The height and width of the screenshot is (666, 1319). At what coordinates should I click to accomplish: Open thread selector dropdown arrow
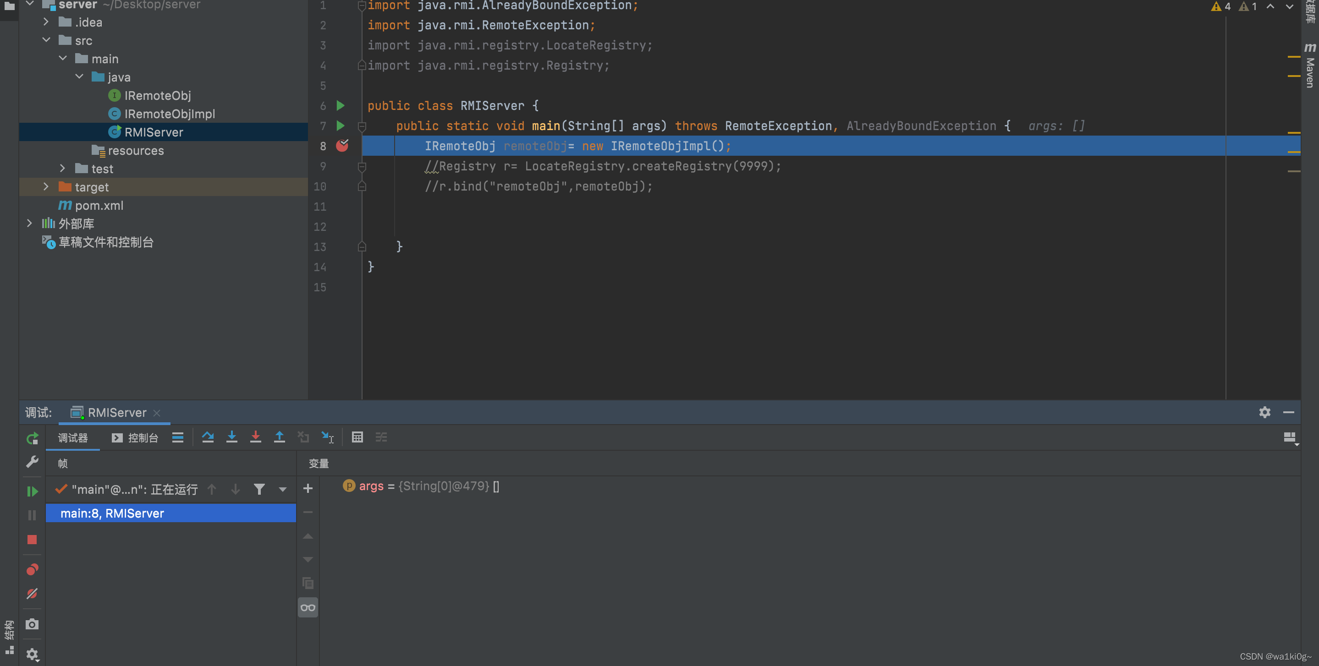pos(283,489)
